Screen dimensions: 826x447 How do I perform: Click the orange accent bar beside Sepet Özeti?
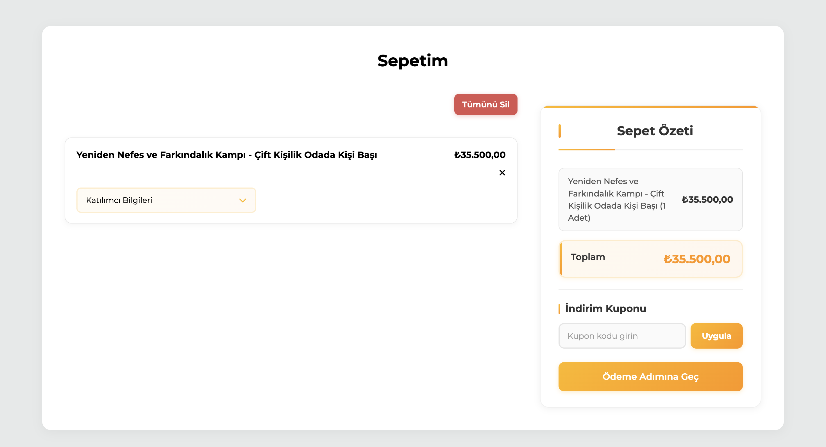[x=560, y=131]
